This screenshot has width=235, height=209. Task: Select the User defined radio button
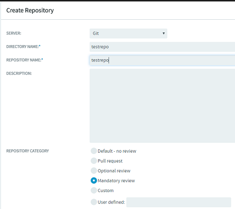pos(94,202)
